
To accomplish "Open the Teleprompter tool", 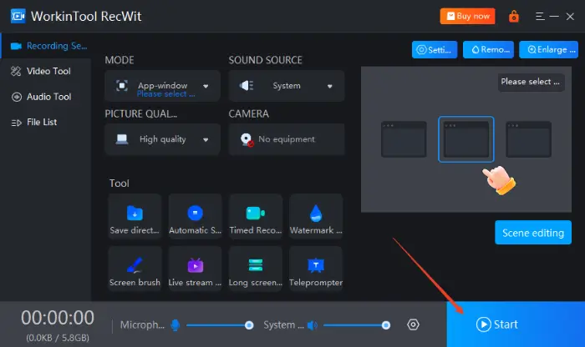I will click(315, 266).
